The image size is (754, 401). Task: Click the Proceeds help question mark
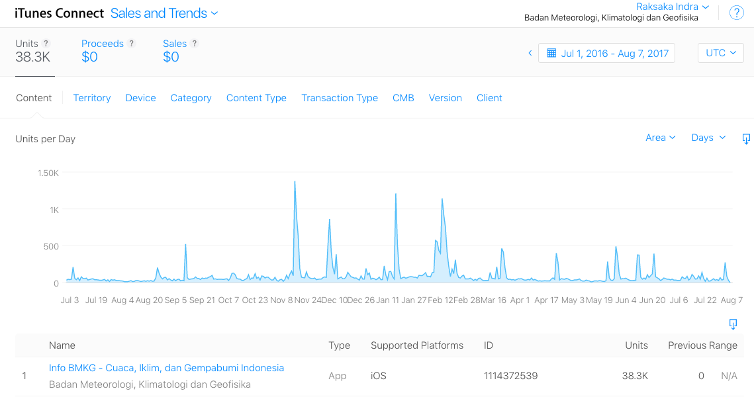click(131, 43)
